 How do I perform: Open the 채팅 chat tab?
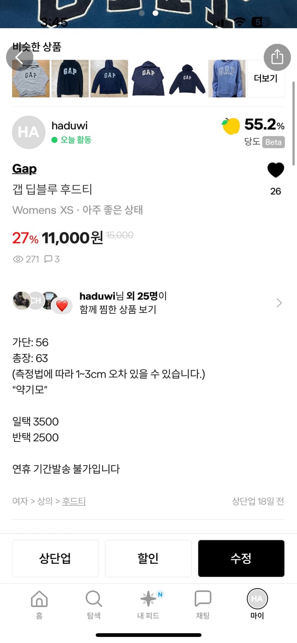[x=203, y=604]
